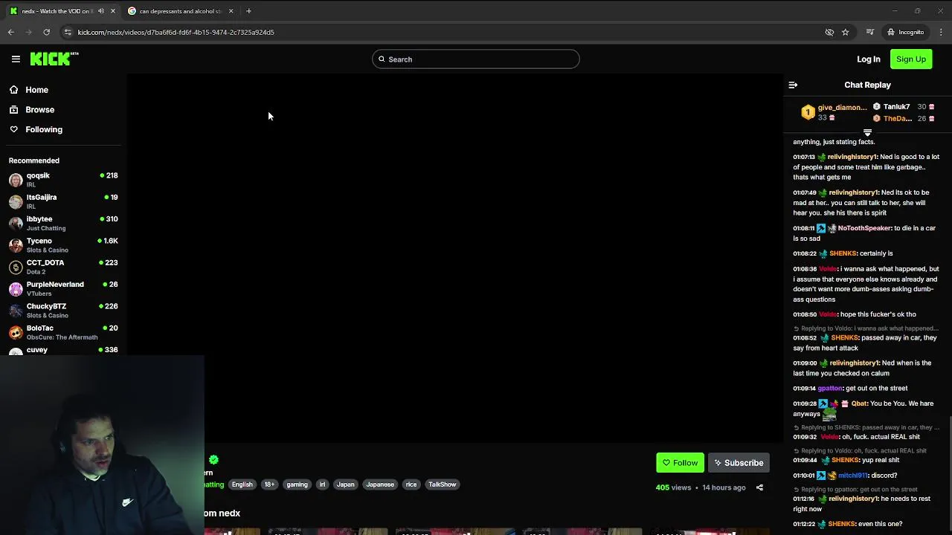Image resolution: width=952 pixels, height=535 pixels.
Task: Click the Incognito indicator
Action: pyautogui.click(x=905, y=32)
